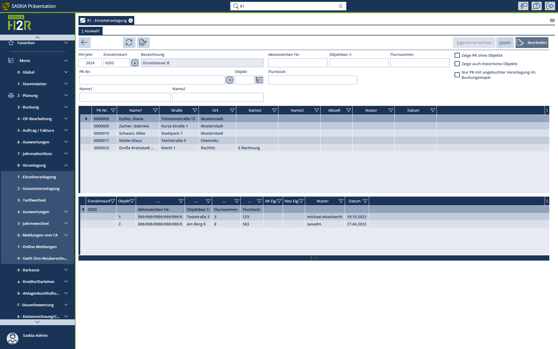Enable Zeige PK ohne Objekte checkbox
The image size is (558, 349).
(457, 55)
